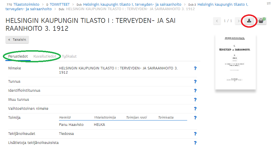Viewport: 272px width, 158px height.
Task: Open the TOIMITTEET breadcrumb link
Action: pos(60,5)
